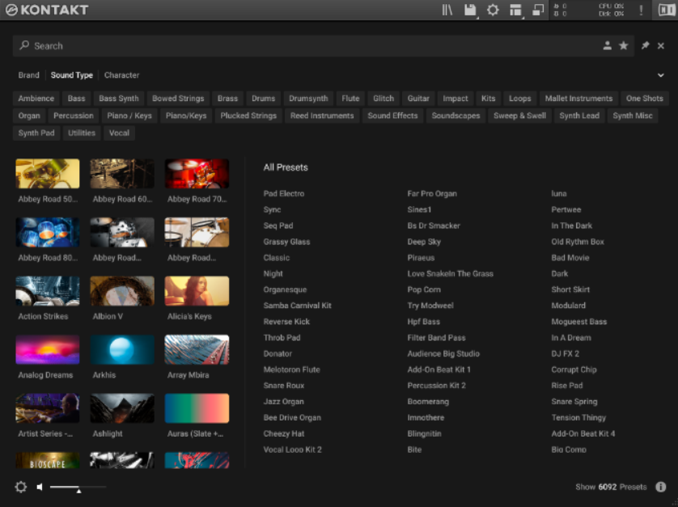Click the save floppy disk icon
The width and height of the screenshot is (678, 507).
(x=470, y=10)
